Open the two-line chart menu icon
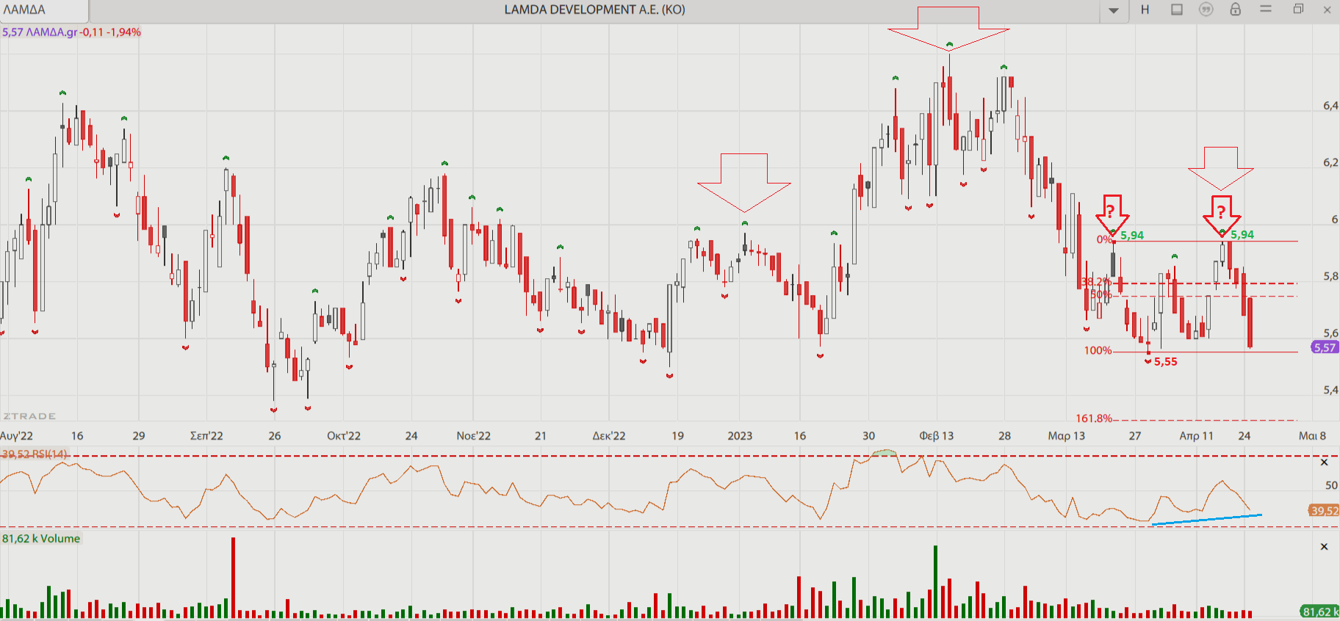Image resolution: width=1340 pixels, height=621 pixels. click(1266, 9)
